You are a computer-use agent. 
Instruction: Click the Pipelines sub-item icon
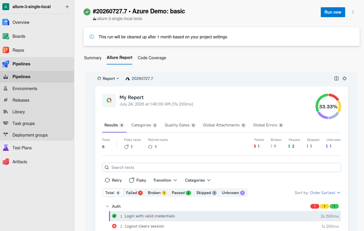click(x=6, y=77)
